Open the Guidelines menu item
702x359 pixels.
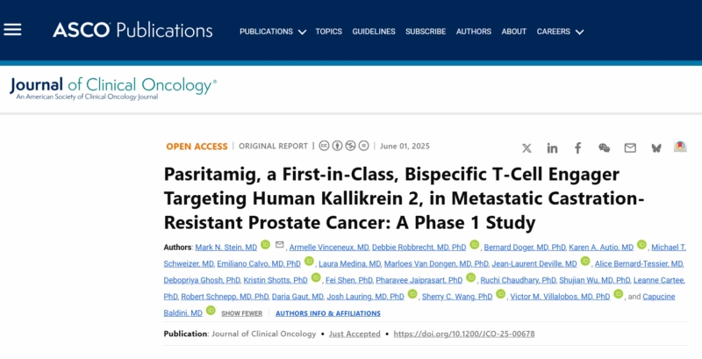[x=374, y=32]
